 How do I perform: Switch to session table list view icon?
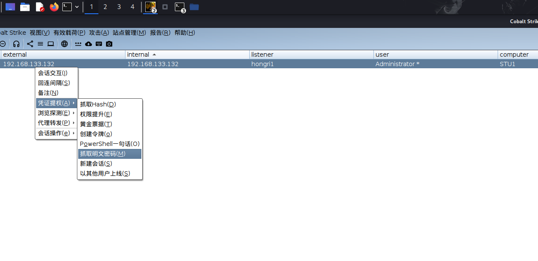(x=40, y=44)
